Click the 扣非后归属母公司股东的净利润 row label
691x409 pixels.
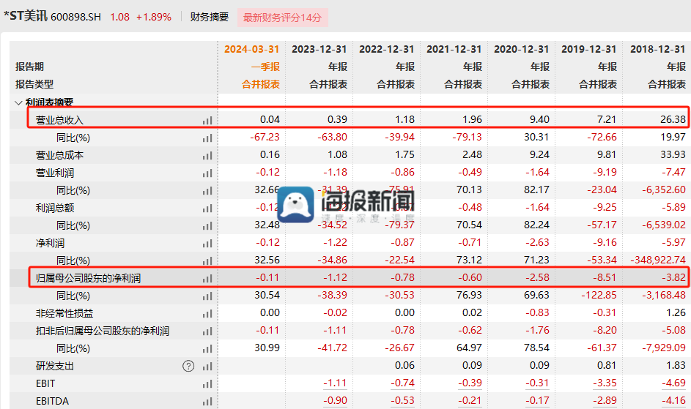point(103,331)
